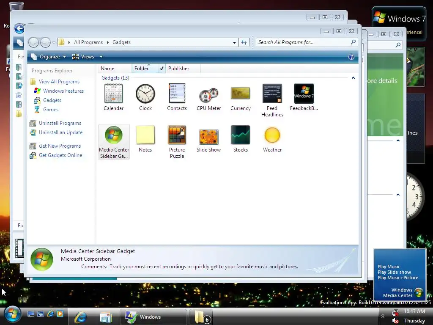
Task: Click Uninstall Programs link
Action: pos(60,123)
